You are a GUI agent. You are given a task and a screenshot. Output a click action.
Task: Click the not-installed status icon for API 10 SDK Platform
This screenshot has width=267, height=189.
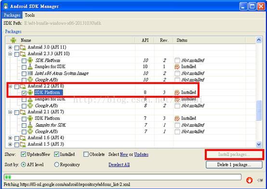point(177,60)
